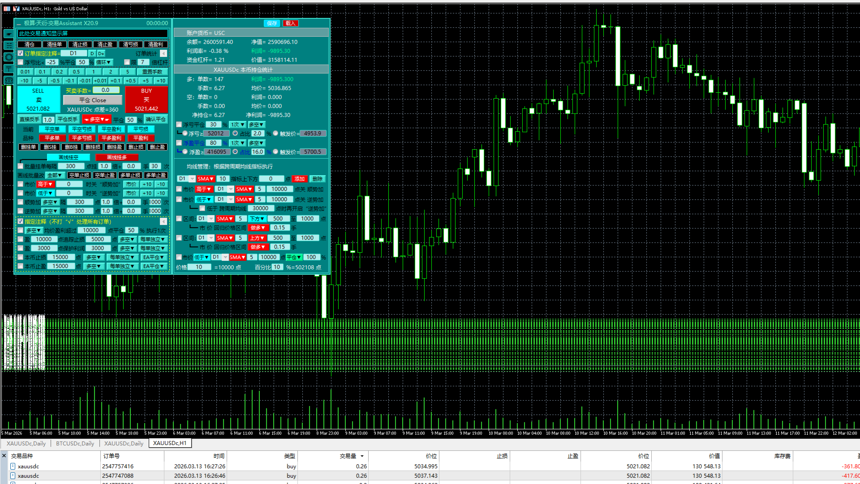Click the MT terminal icon in the title bar

tap(17, 9)
